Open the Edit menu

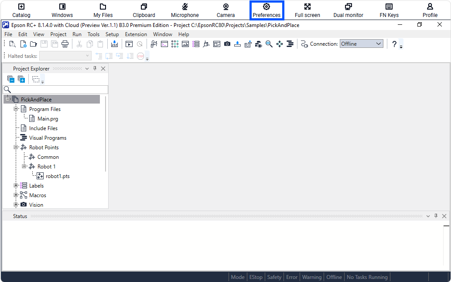click(23, 34)
